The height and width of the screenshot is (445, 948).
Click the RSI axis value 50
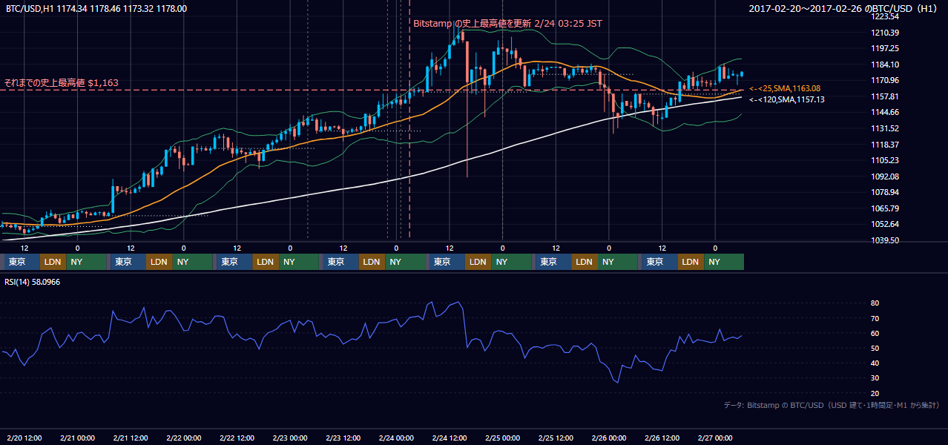[x=875, y=348]
